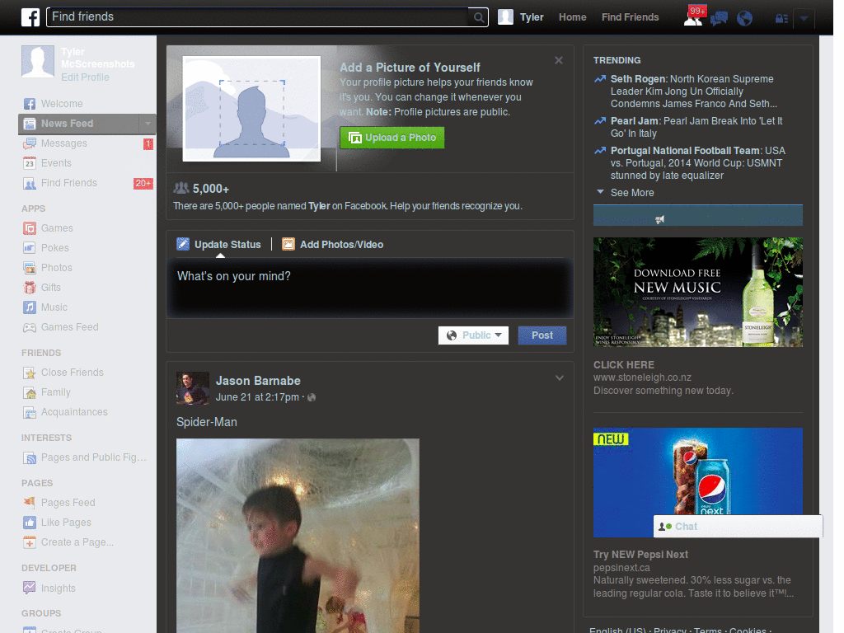Click the Create a Page plus icon
The height and width of the screenshot is (633, 844).
[30, 542]
